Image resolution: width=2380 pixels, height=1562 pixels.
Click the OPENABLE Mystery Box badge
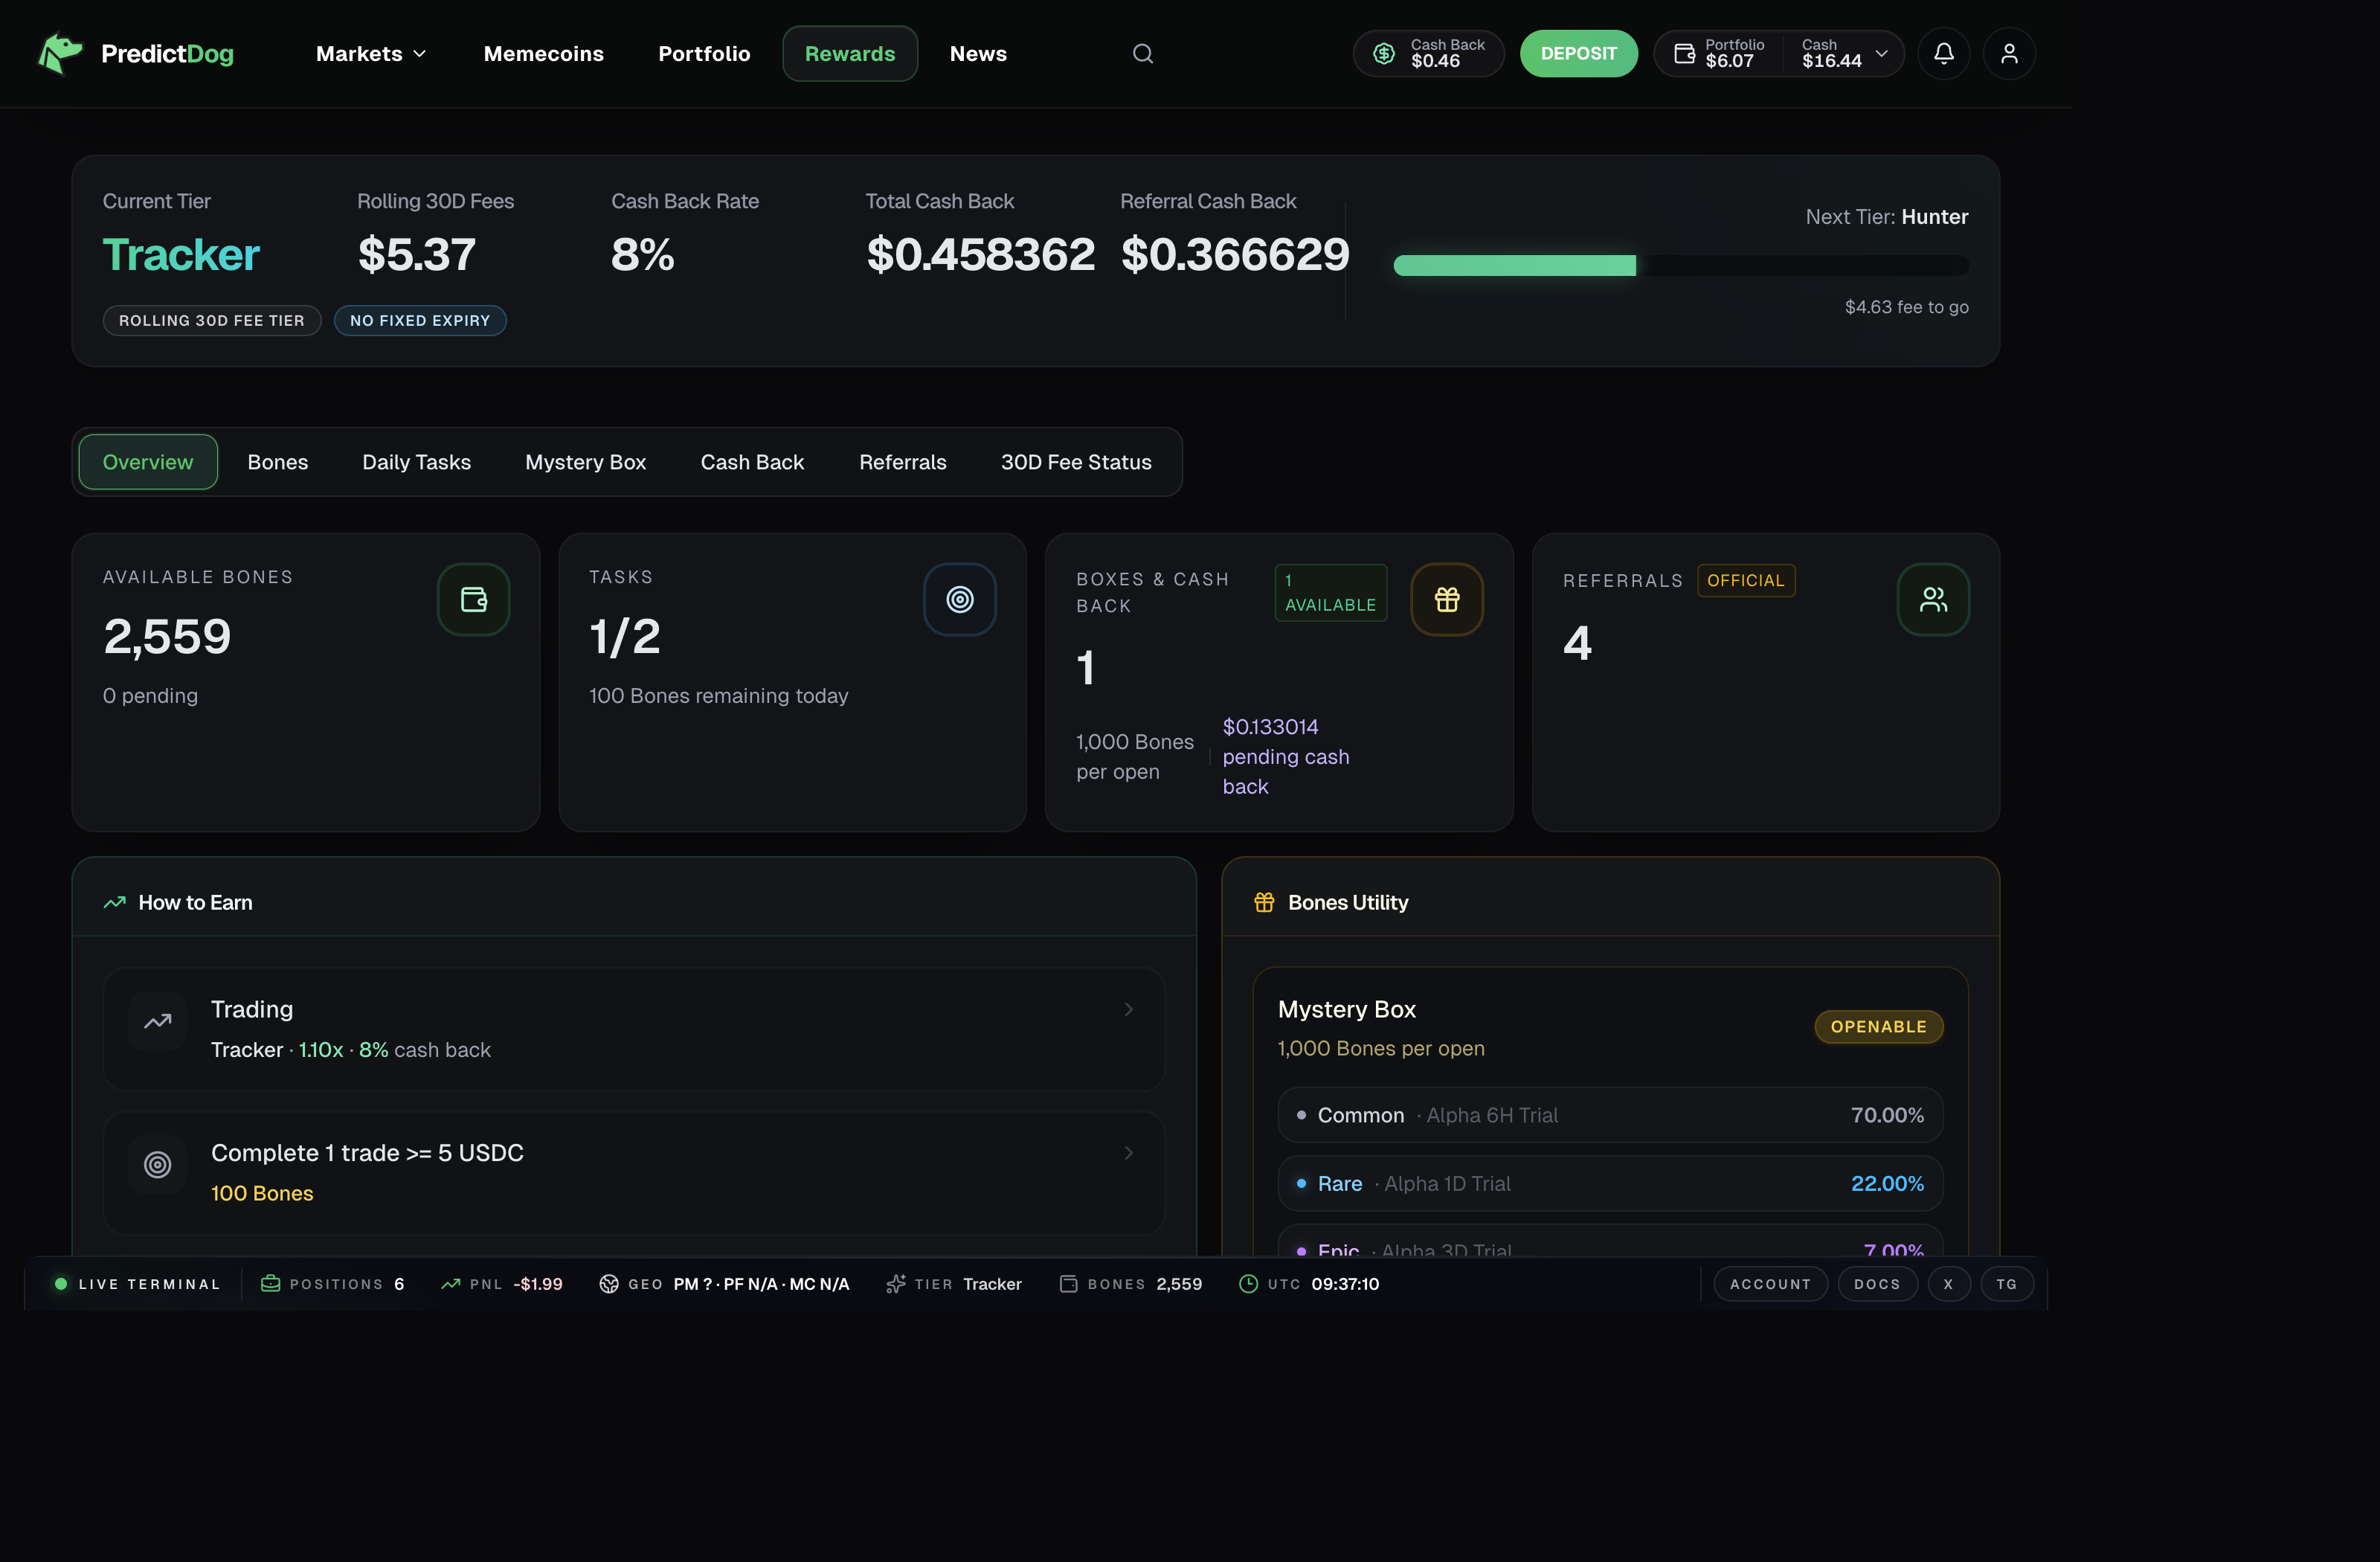point(1879,1027)
